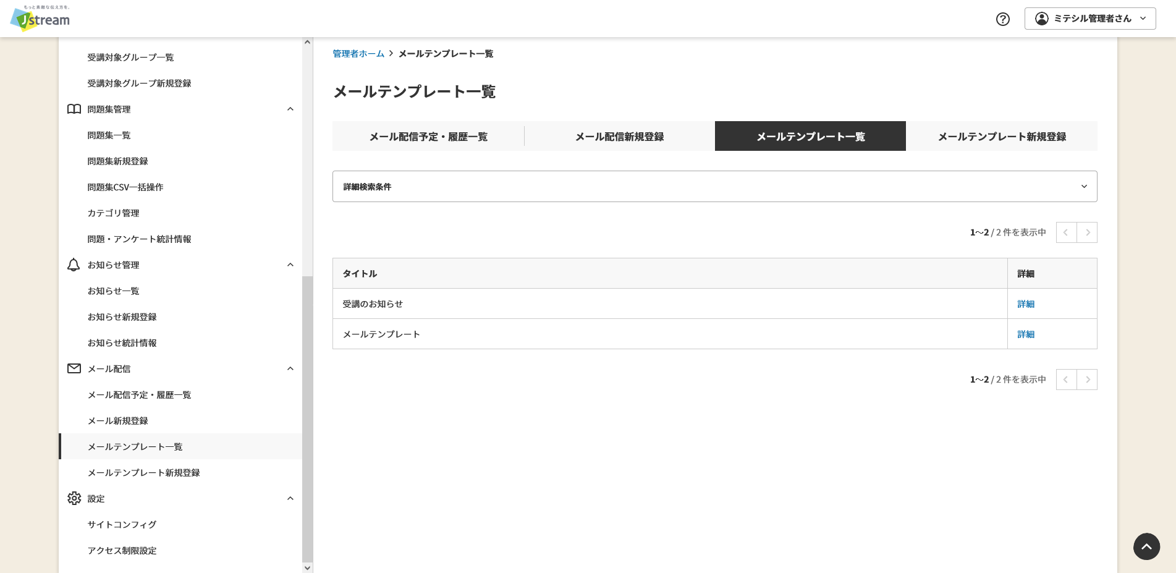Open the ミテシル管理者さん account dropdown
This screenshot has height=573, width=1176.
pyautogui.click(x=1090, y=19)
